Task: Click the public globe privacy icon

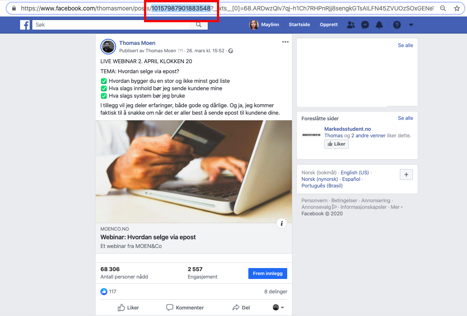Action: (230, 51)
